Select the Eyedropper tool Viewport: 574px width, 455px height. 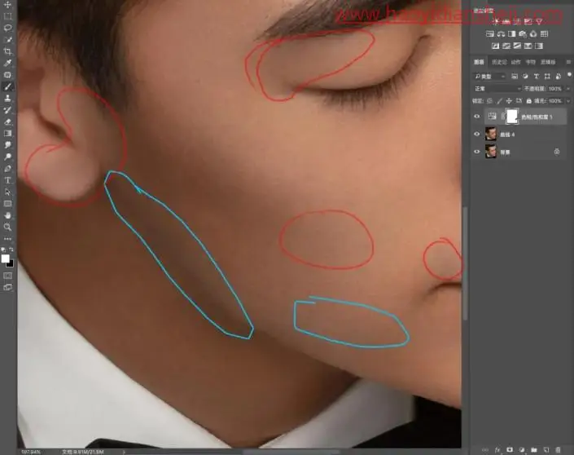[x=7, y=63]
